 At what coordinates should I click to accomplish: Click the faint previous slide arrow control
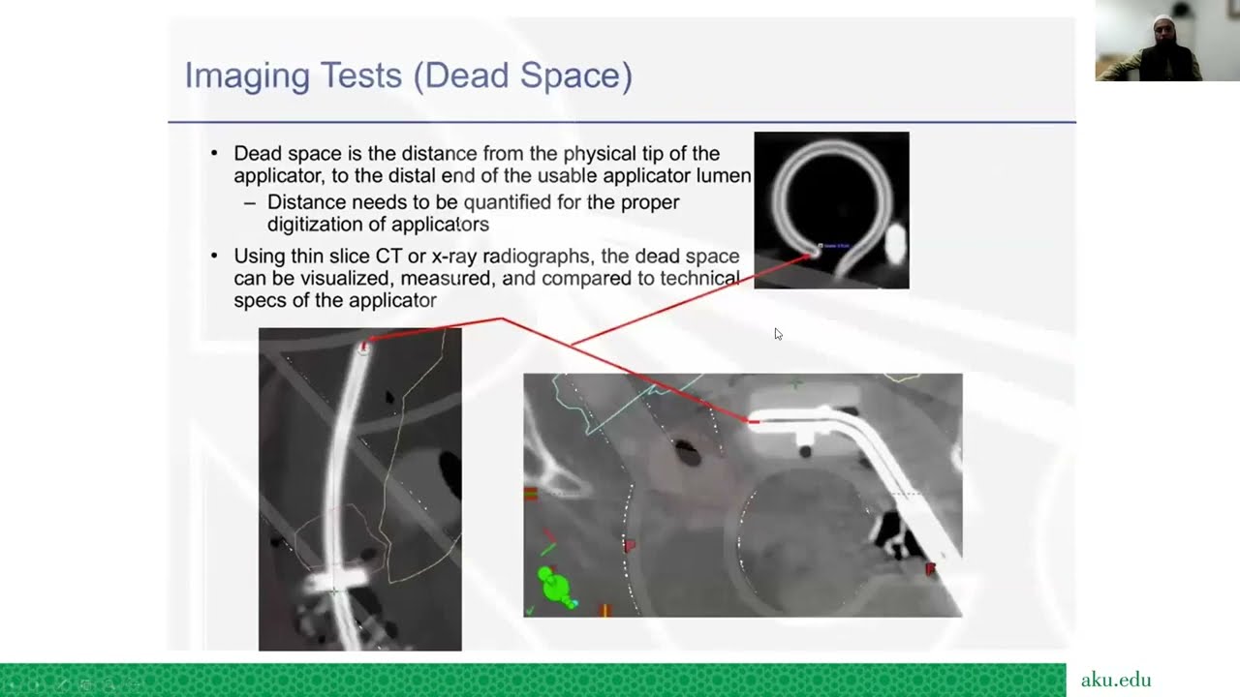(x=13, y=684)
